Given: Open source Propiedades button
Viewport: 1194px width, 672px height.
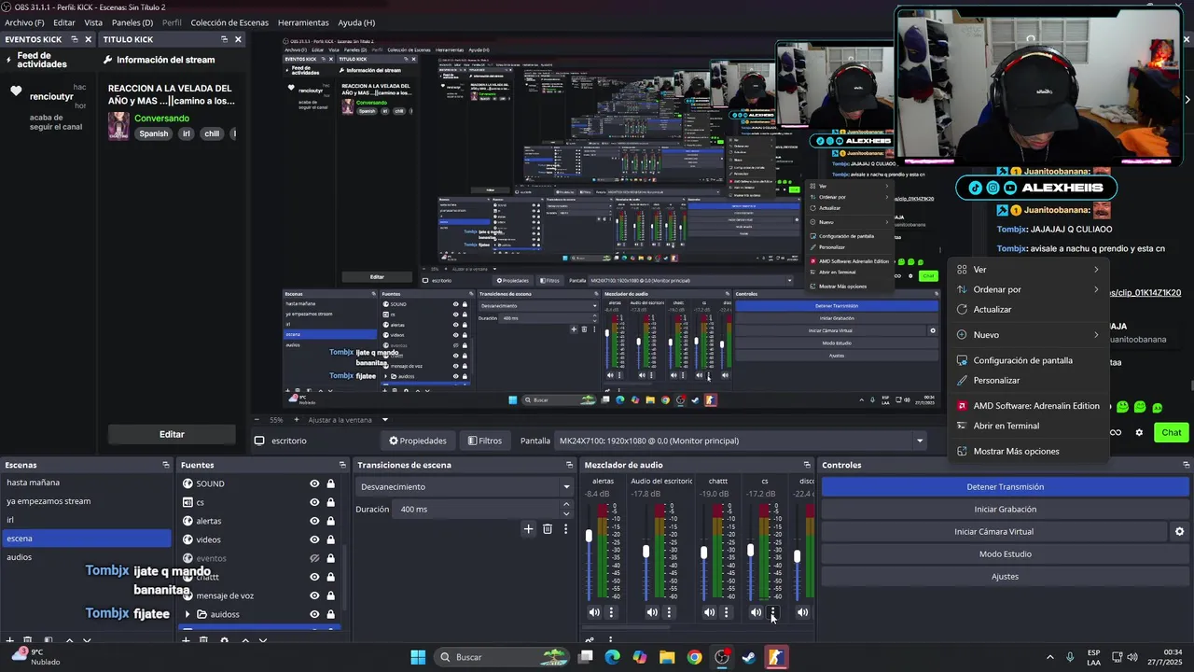Looking at the screenshot, I should tap(418, 441).
